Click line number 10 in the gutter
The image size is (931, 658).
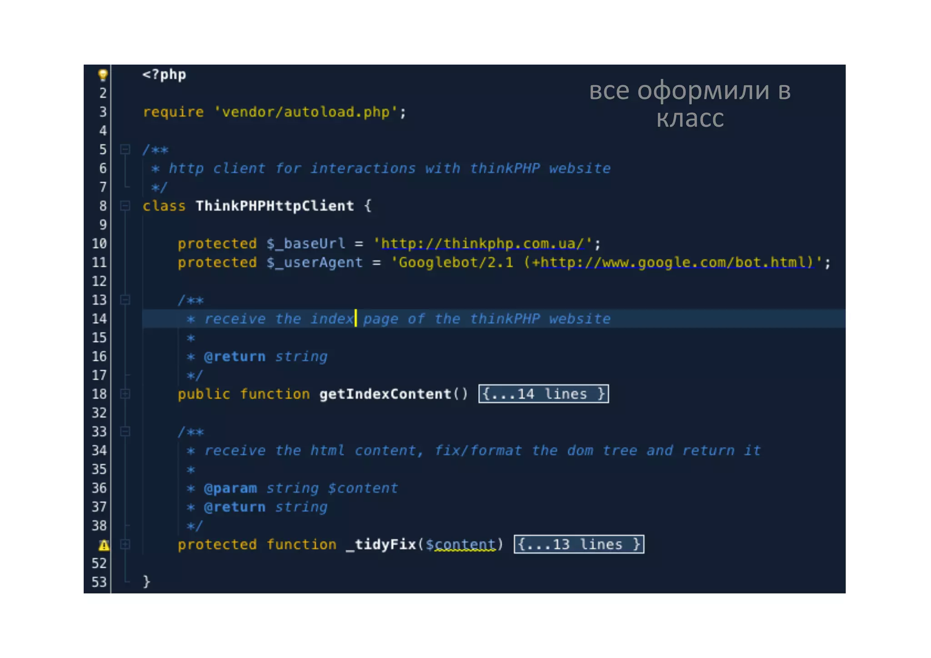click(99, 244)
